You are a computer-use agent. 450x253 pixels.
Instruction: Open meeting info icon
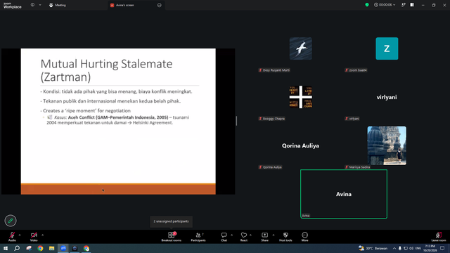(x=32, y=5)
